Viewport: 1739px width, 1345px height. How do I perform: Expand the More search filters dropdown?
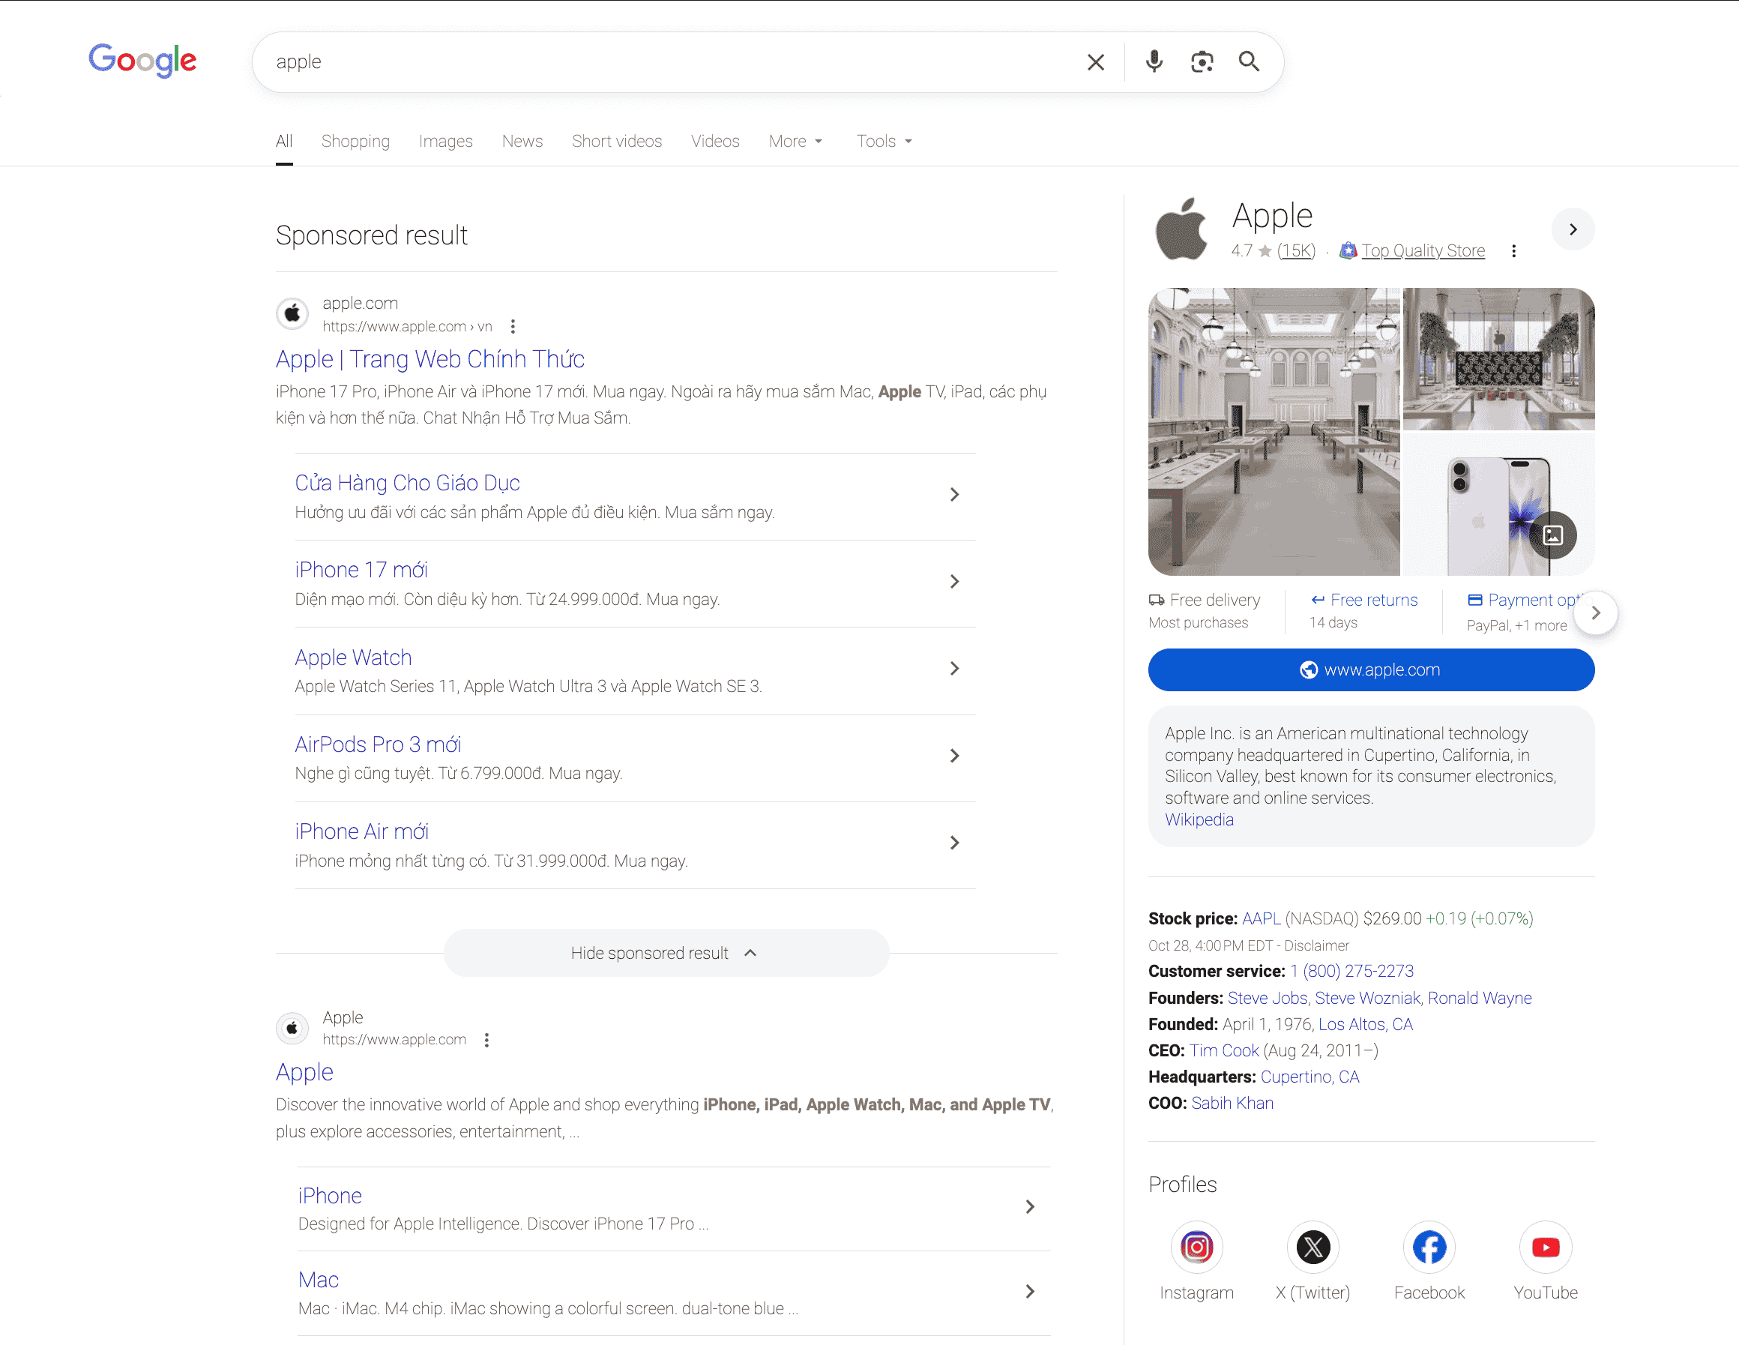(x=795, y=141)
